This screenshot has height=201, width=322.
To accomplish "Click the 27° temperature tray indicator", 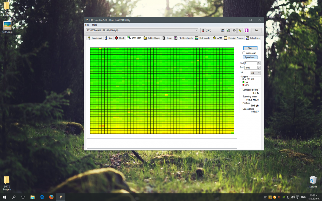I will (x=265, y=197).
